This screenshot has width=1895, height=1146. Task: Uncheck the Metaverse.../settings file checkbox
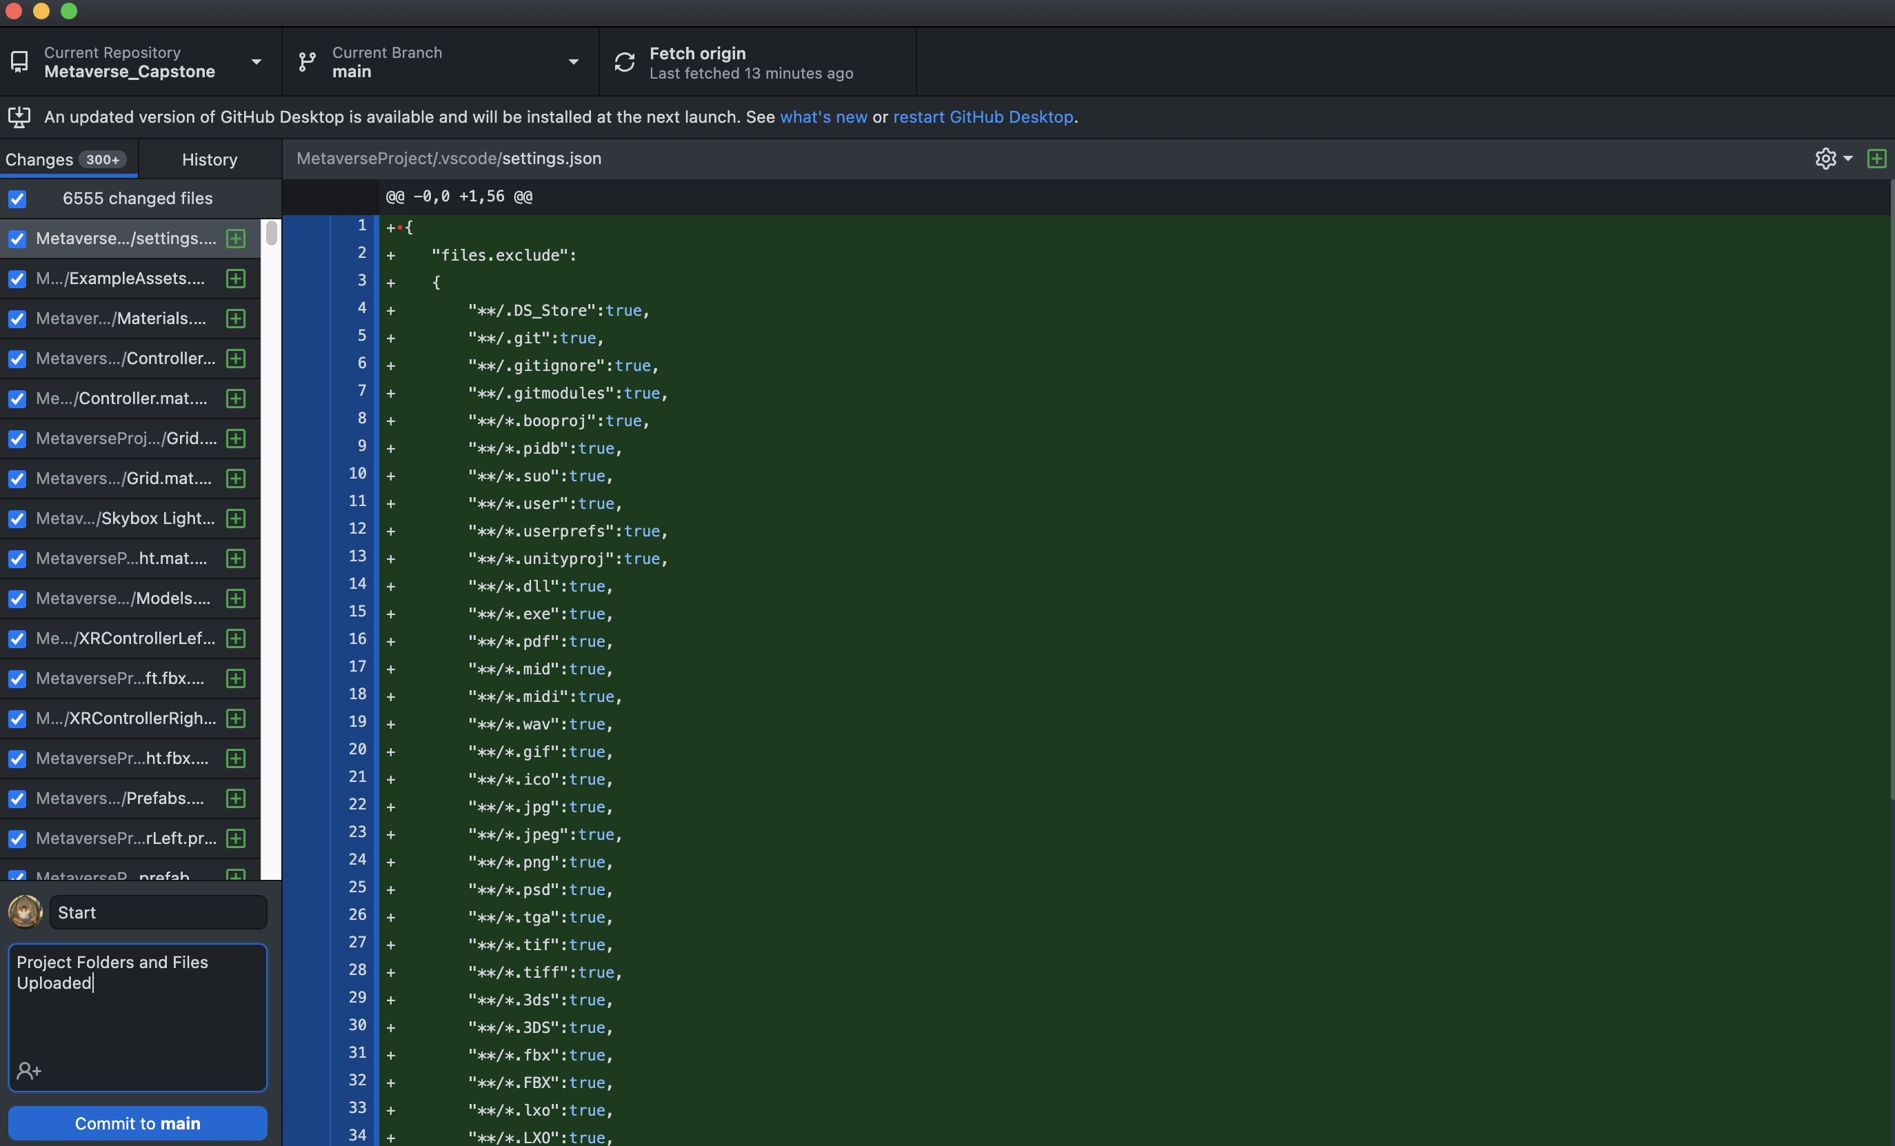tap(17, 239)
